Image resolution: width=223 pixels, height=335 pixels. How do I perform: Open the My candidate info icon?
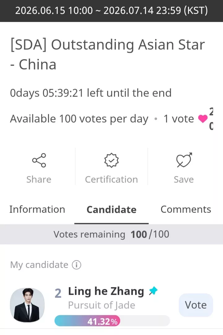(77, 265)
